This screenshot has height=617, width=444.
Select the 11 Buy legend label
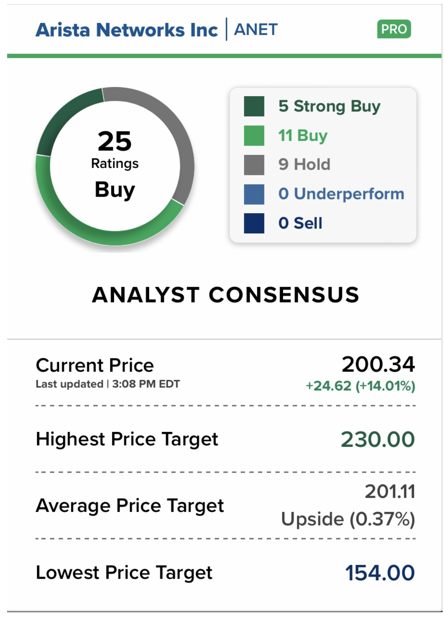click(x=303, y=135)
